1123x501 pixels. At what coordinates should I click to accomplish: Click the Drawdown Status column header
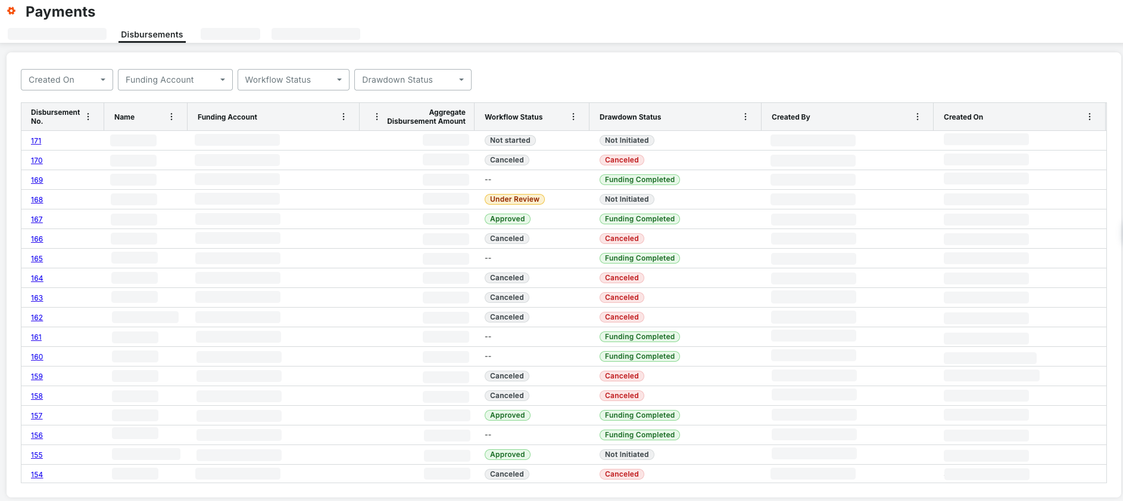click(x=630, y=117)
